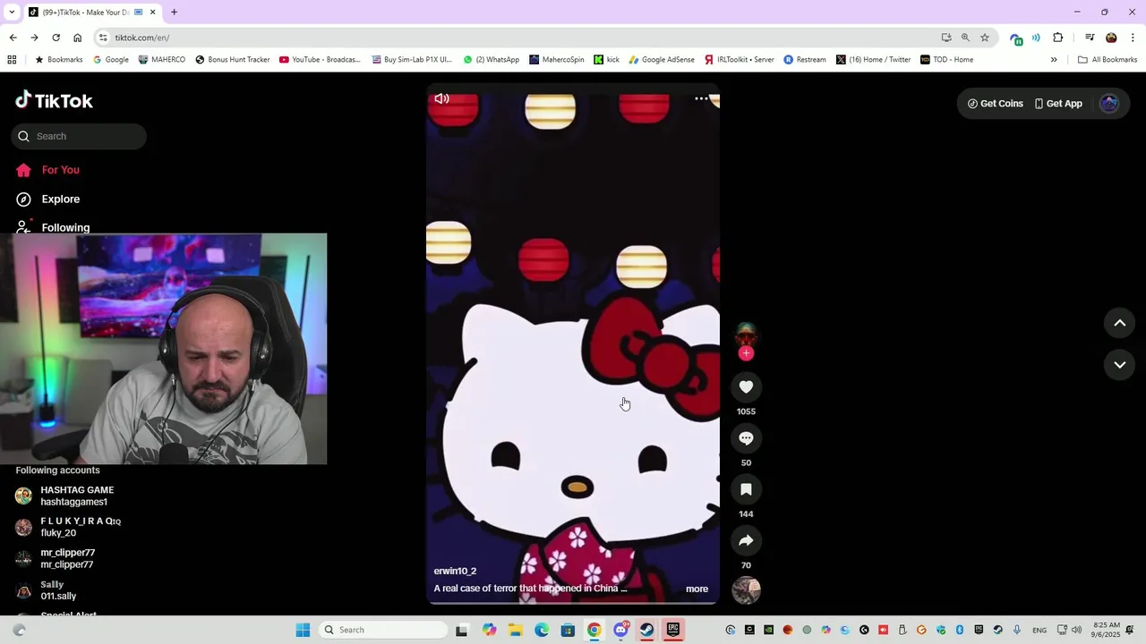Click the Windows taskbar Search box

383,630
